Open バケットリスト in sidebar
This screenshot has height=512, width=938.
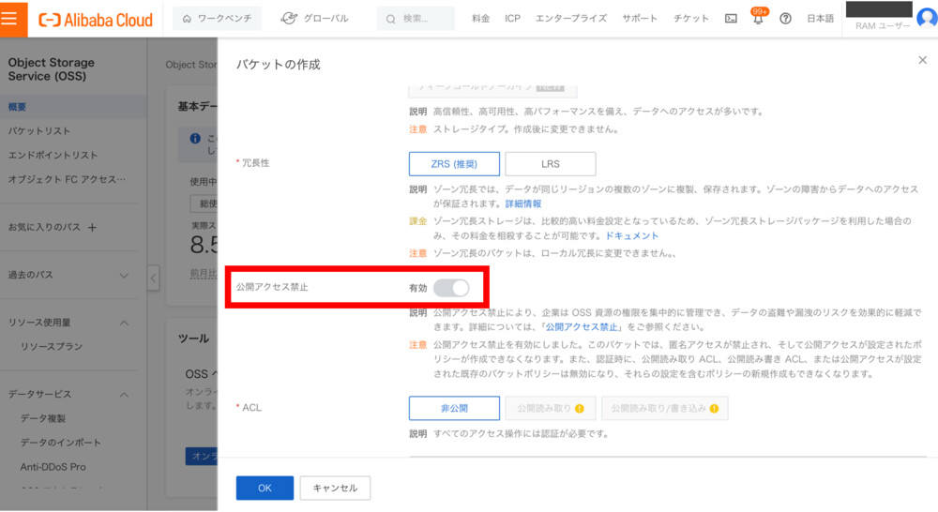[x=39, y=131]
